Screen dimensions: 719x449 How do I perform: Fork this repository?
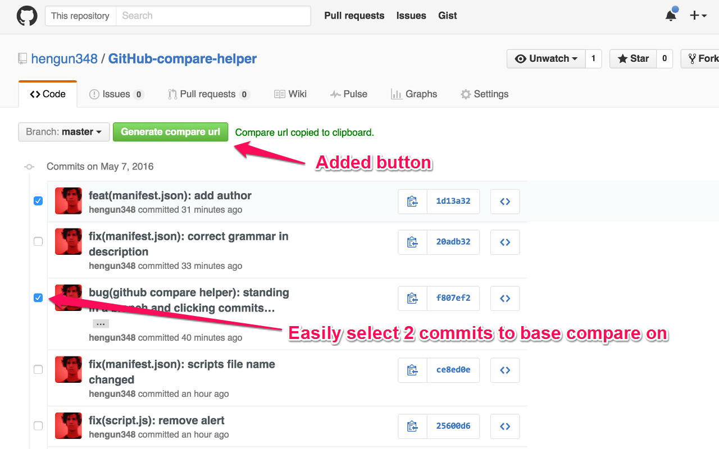(x=700, y=58)
